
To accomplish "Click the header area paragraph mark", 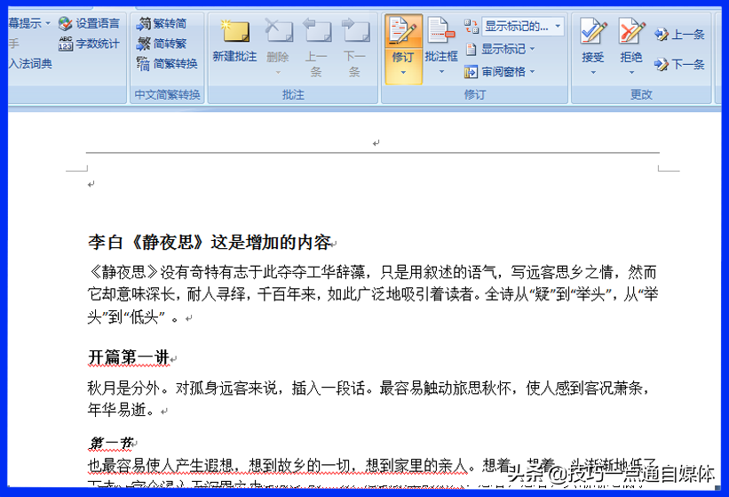I will [376, 143].
